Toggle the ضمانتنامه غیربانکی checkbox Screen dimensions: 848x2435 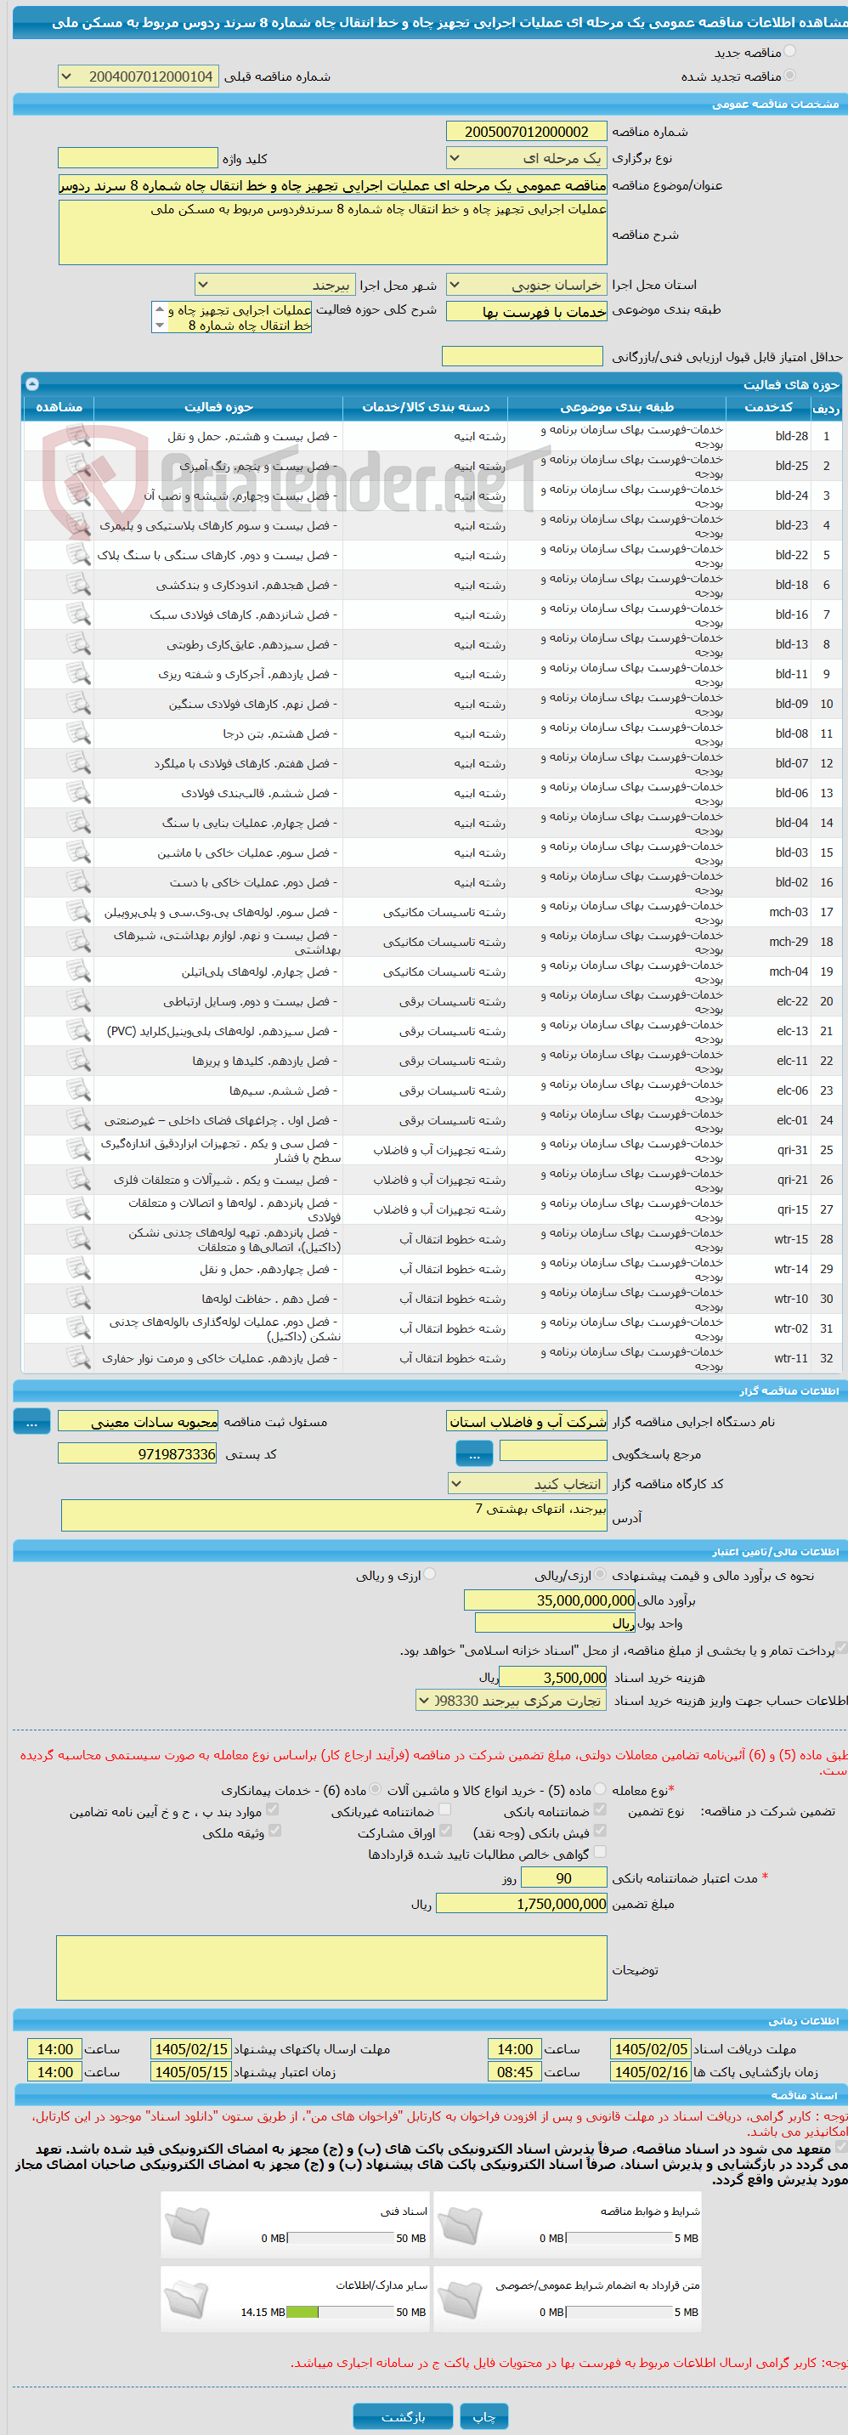(445, 1809)
